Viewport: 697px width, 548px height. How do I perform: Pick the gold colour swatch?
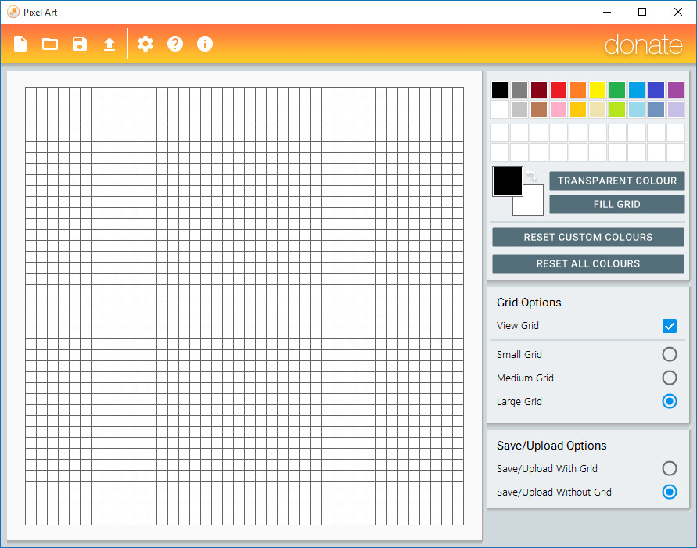[578, 109]
